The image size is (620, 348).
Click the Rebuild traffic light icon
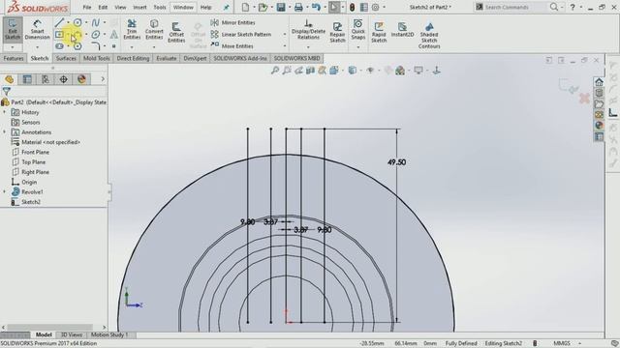coord(352,7)
